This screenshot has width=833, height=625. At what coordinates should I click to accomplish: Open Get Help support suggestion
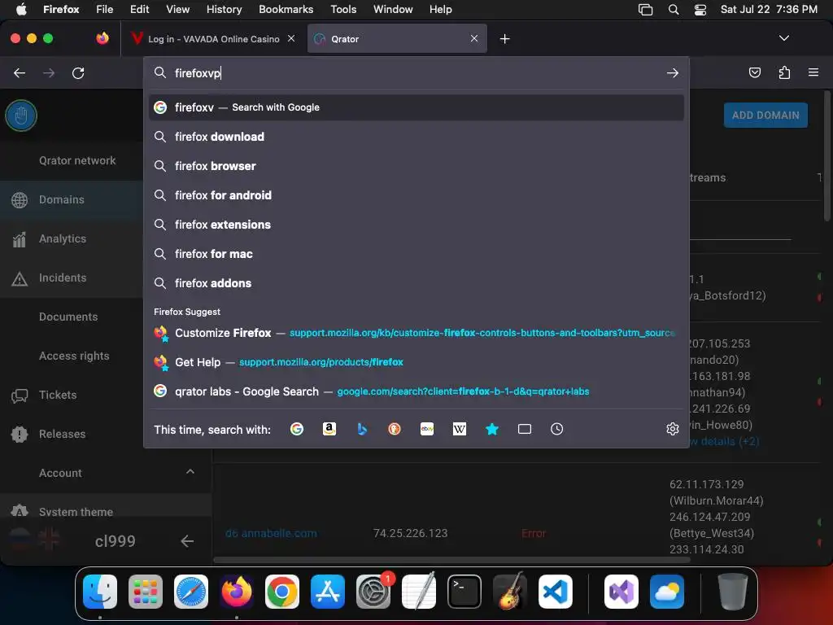[416, 362]
